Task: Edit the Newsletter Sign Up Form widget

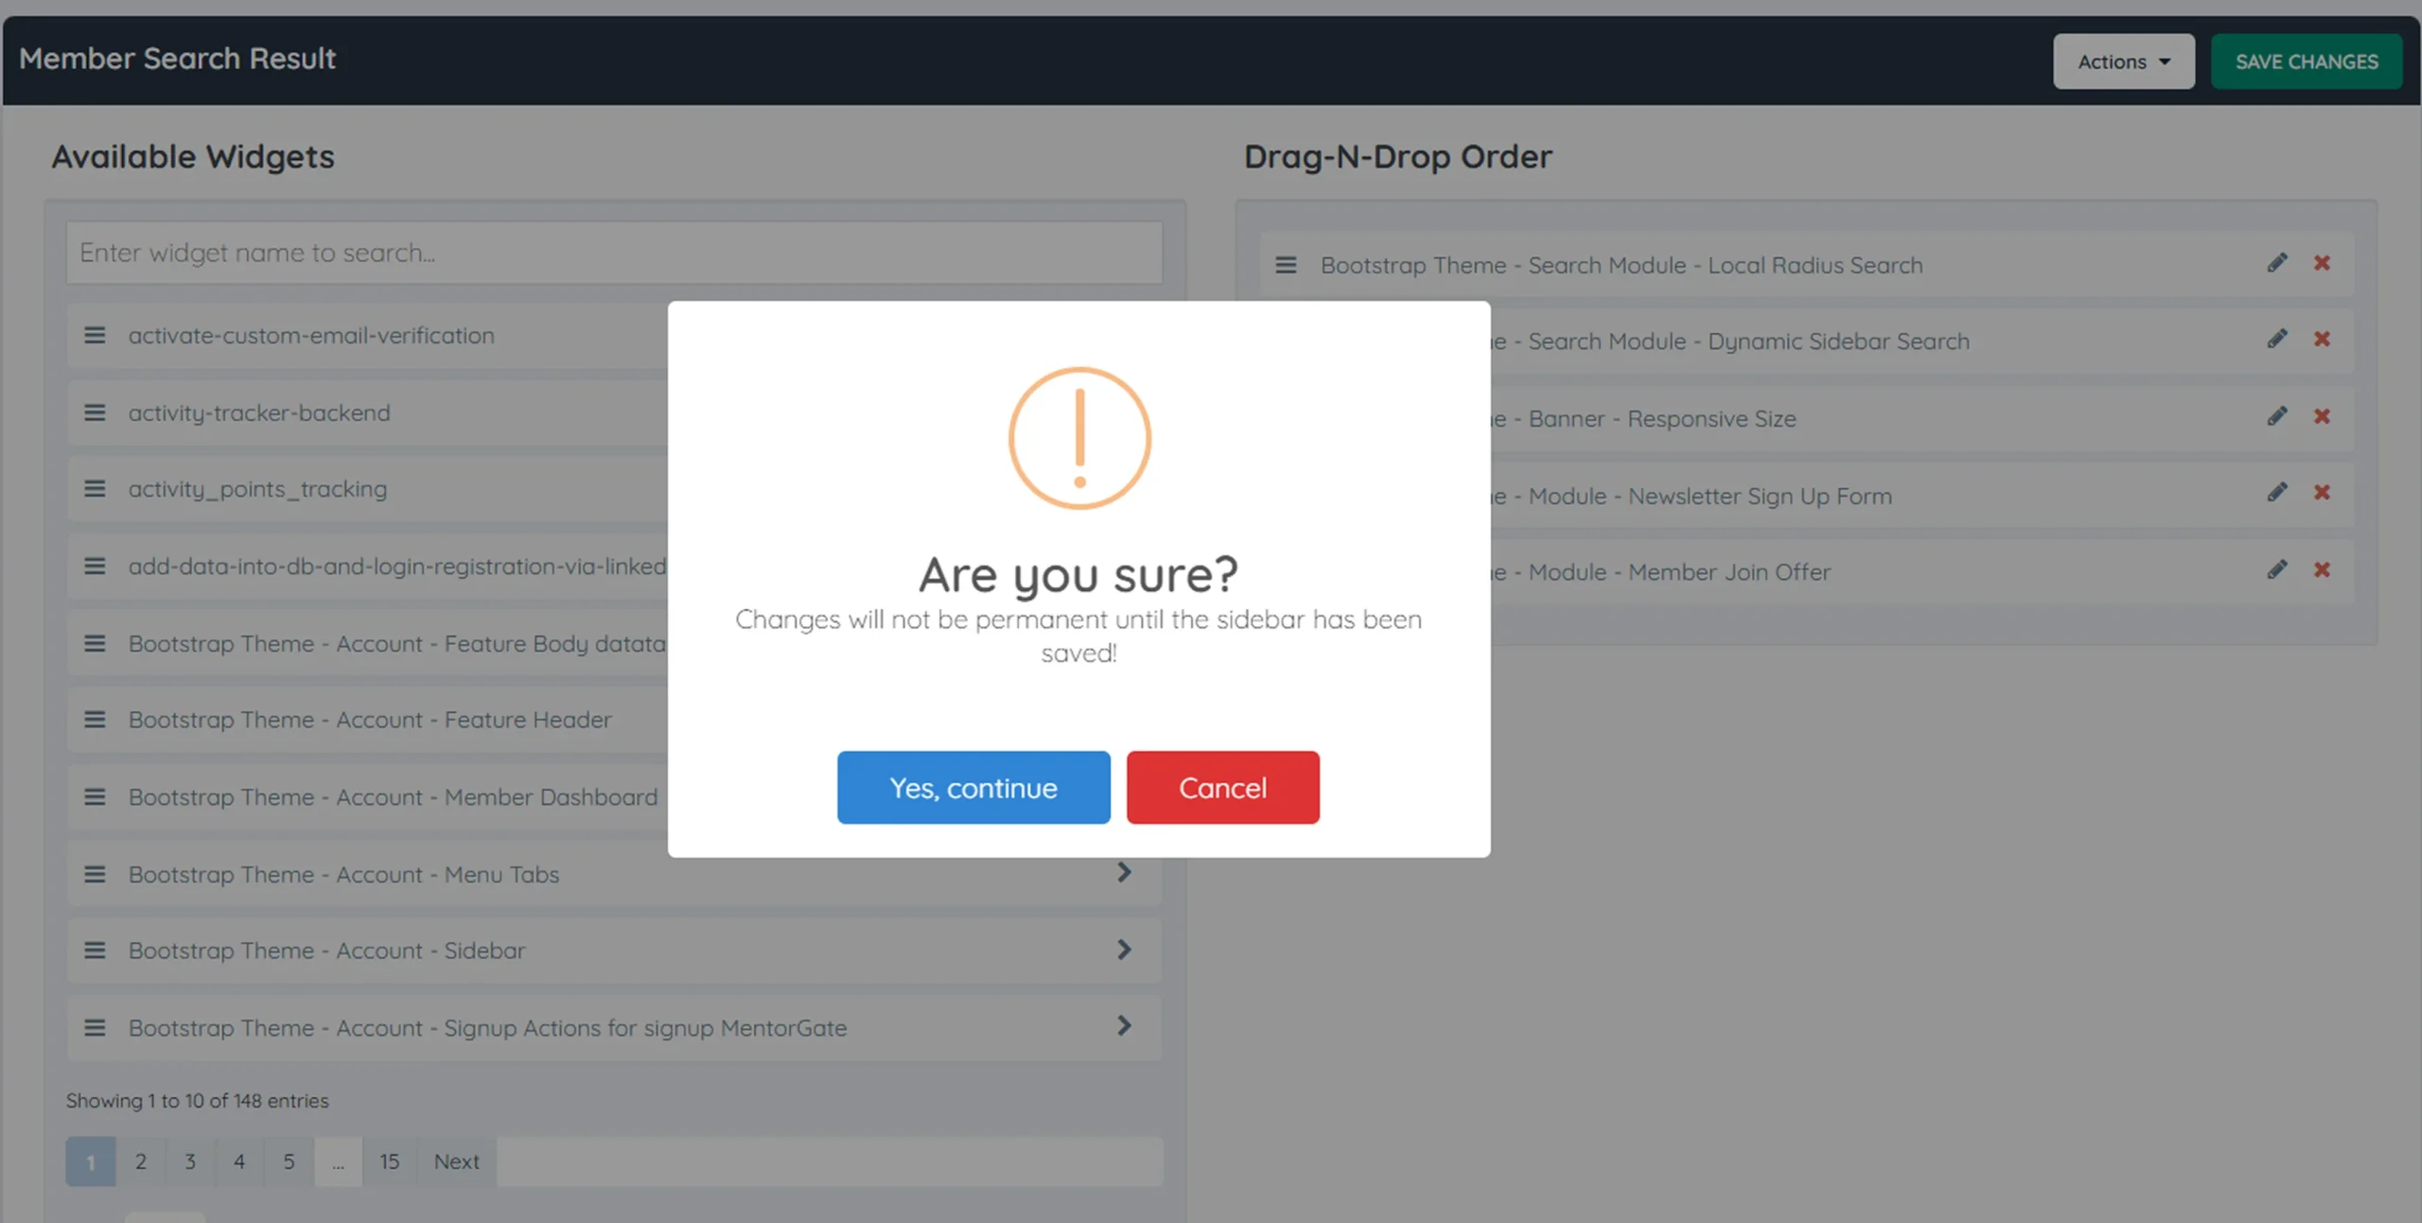Action: click(x=2277, y=493)
